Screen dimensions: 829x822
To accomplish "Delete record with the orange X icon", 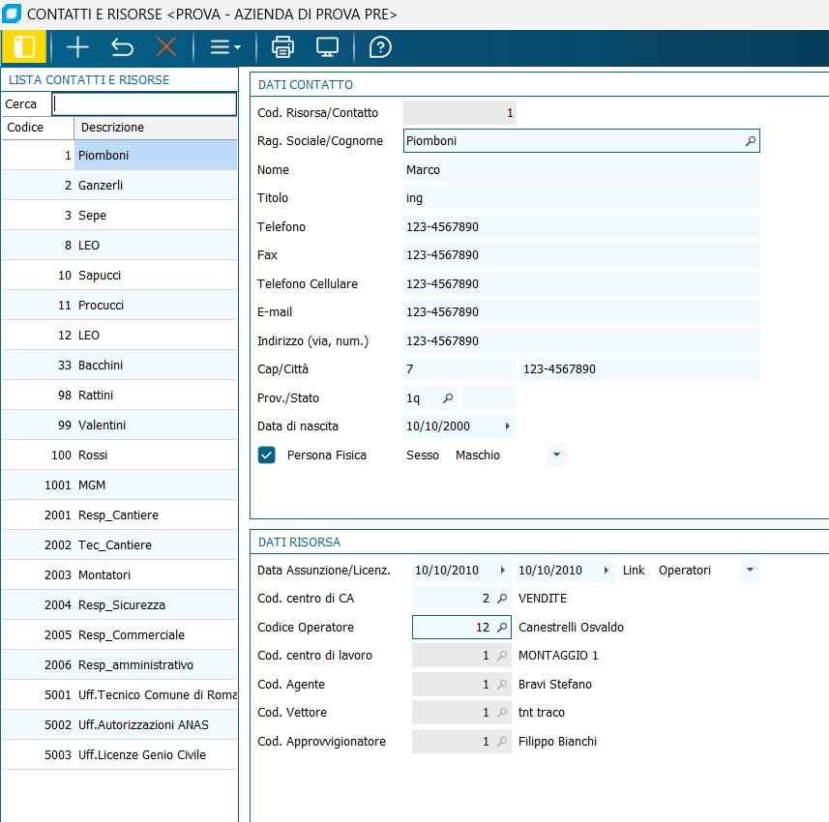I will point(166,46).
